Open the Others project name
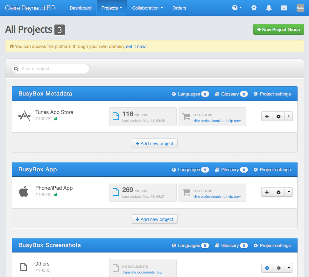309x277 pixels. click(42, 264)
